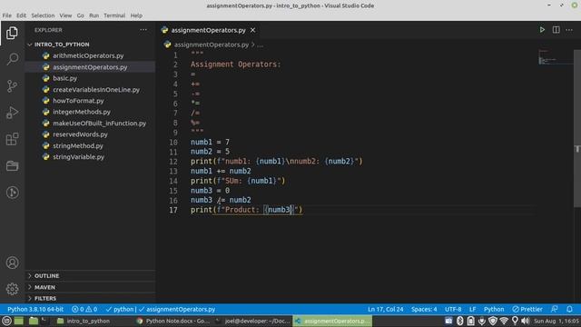
Task: Close the assignmentOperators.py tab
Action: click(x=252, y=30)
